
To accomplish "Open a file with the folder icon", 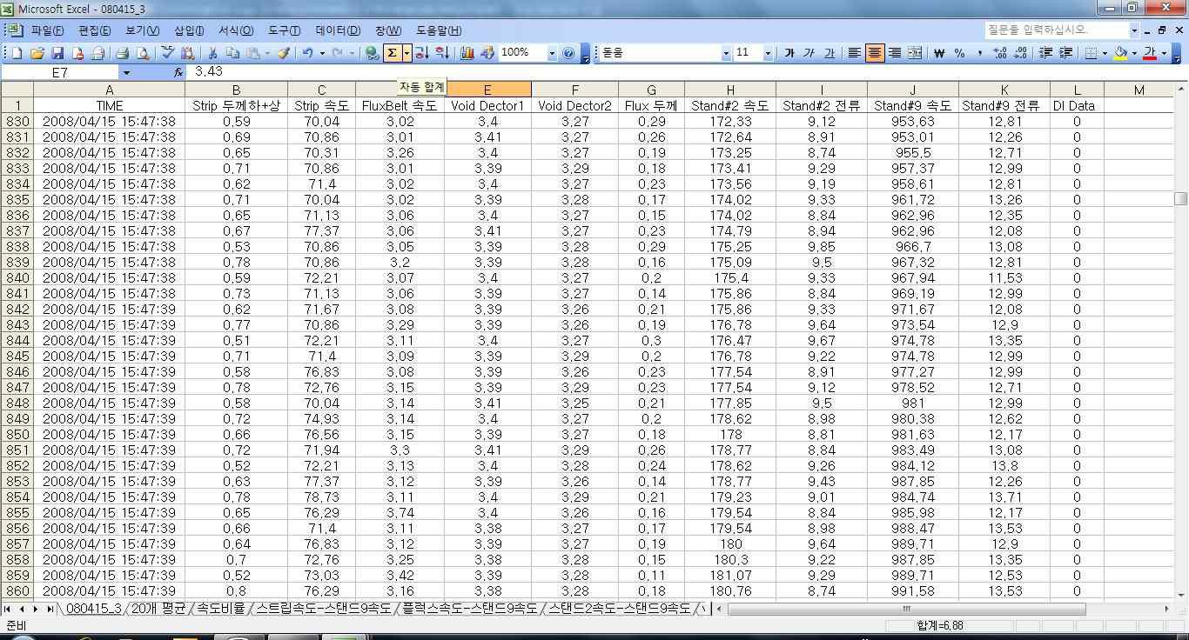I will [x=37, y=53].
